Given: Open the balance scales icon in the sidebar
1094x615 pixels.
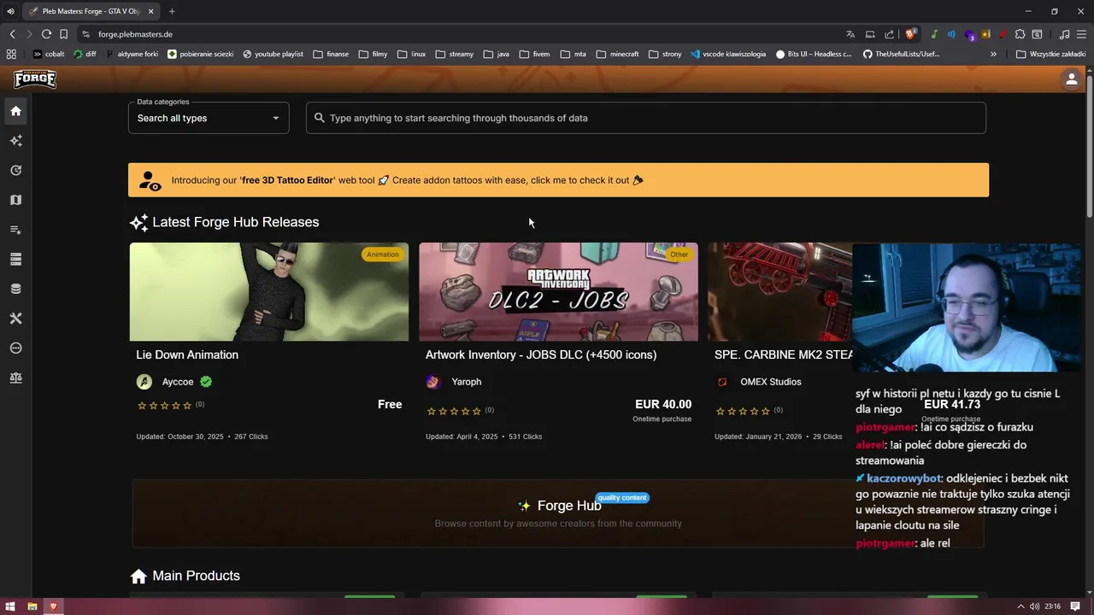Looking at the screenshot, I should click(x=15, y=378).
